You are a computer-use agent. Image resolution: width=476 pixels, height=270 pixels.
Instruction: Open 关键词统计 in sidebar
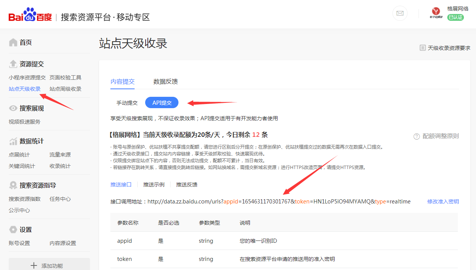click(x=22, y=166)
